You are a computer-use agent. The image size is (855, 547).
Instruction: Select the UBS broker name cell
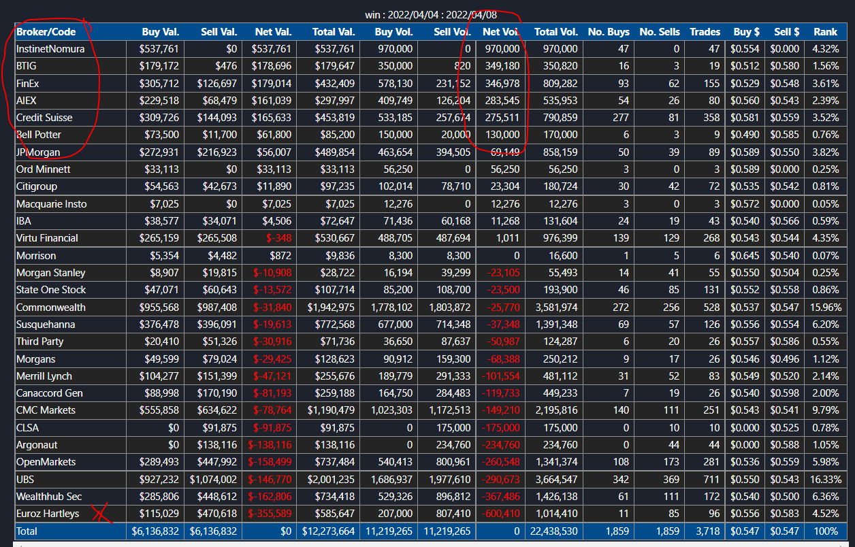25,479
